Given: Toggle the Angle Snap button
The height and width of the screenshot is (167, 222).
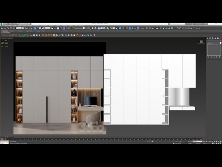Looking at the screenshot, I should [64, 28].
